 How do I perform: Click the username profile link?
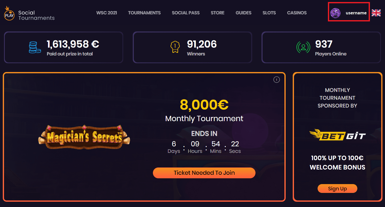(356, 13)
